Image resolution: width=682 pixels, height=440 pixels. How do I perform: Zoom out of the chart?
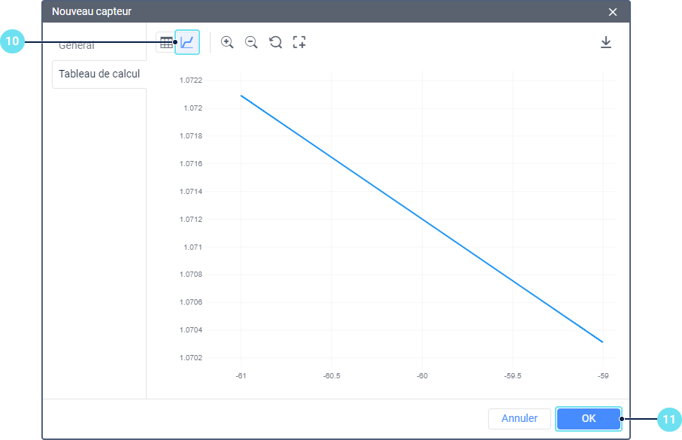pos(251,42)
